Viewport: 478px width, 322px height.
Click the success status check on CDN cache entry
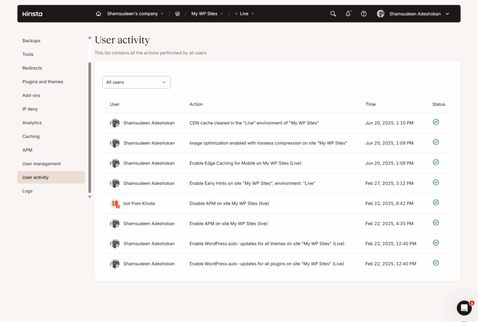pyautogui.click(x=436, y=122)
